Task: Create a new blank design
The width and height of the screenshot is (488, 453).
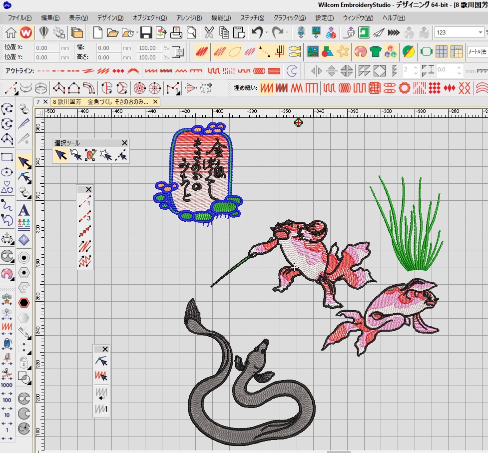Action: [x=98, y=32]
